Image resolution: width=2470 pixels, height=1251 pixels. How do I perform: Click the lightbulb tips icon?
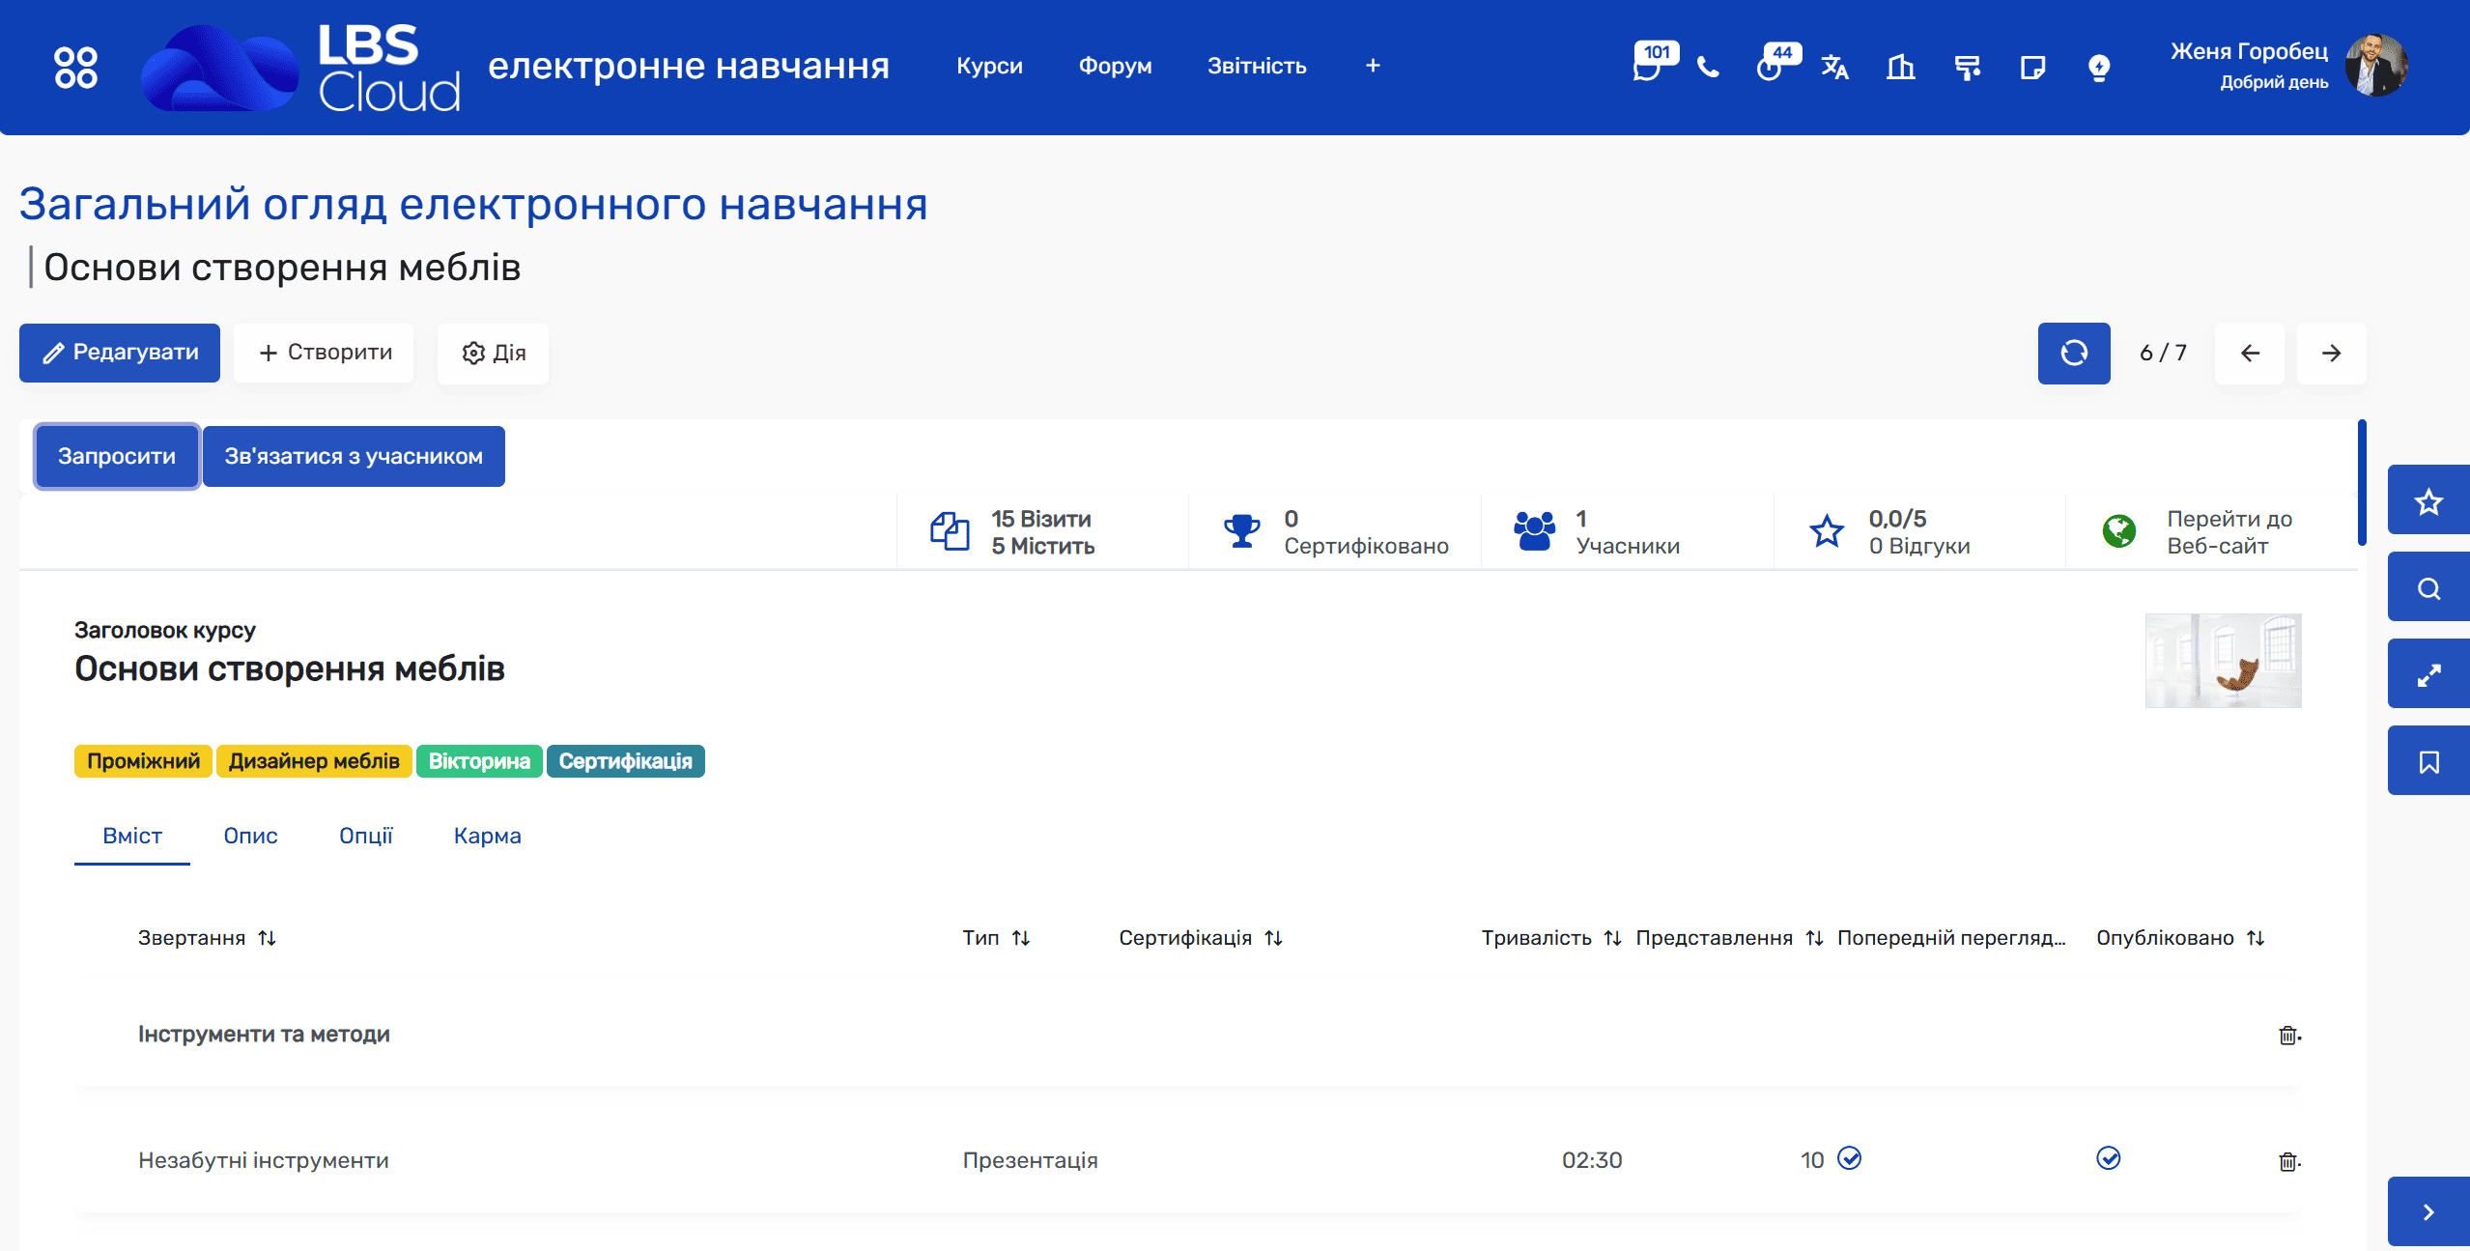coord(2098,68)
